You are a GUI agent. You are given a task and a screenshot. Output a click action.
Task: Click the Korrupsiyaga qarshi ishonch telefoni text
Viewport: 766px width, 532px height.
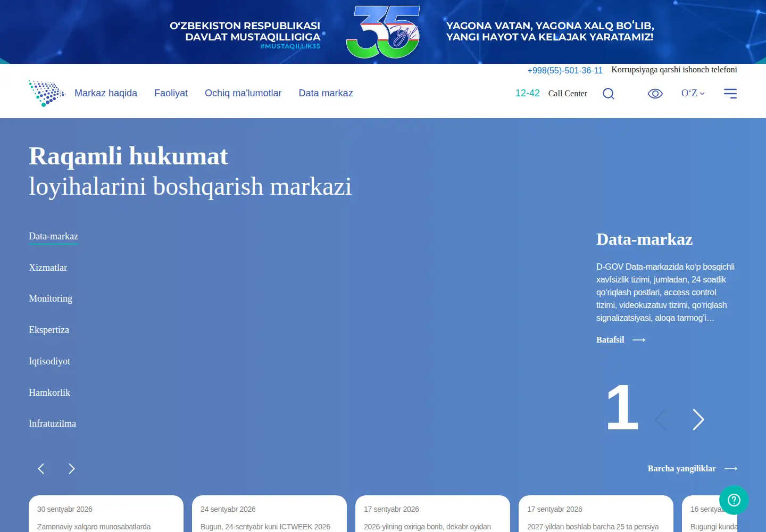click(674, 70)
